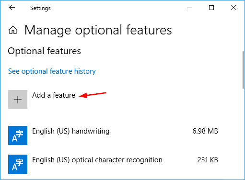Click the 231 KB size value
The image size is (245, 180).
coord(208,160)
